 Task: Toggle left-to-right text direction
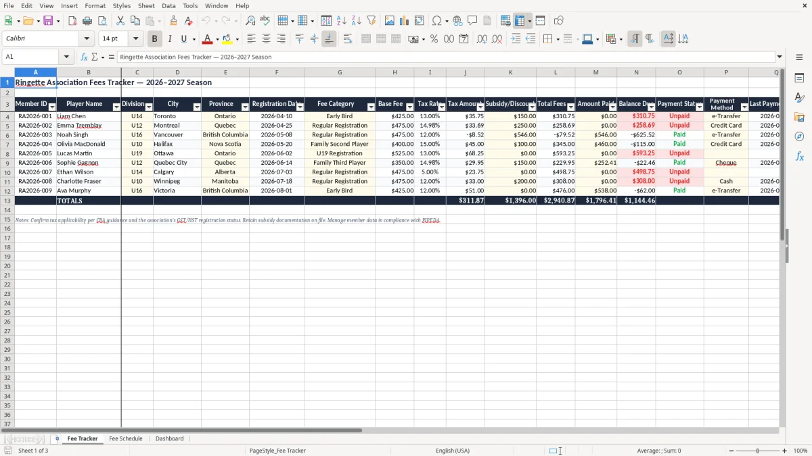click(635, 39)
